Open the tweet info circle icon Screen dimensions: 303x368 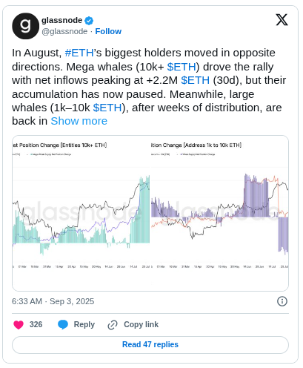point(282,301)
